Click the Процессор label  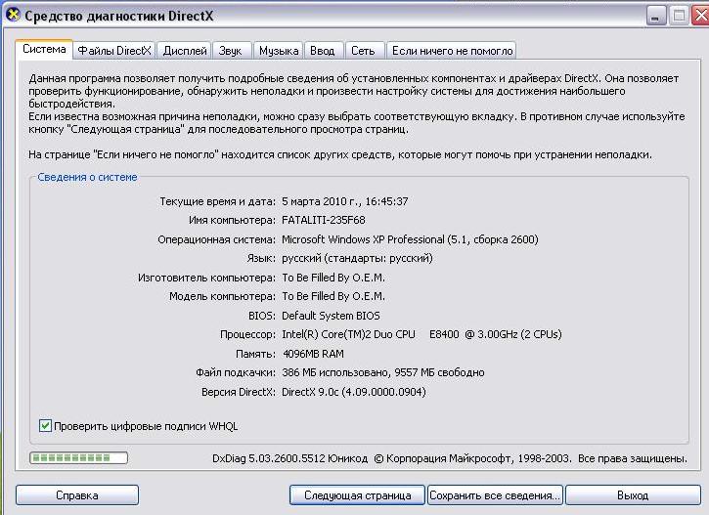pyautogui.click(x=247, y=334)
